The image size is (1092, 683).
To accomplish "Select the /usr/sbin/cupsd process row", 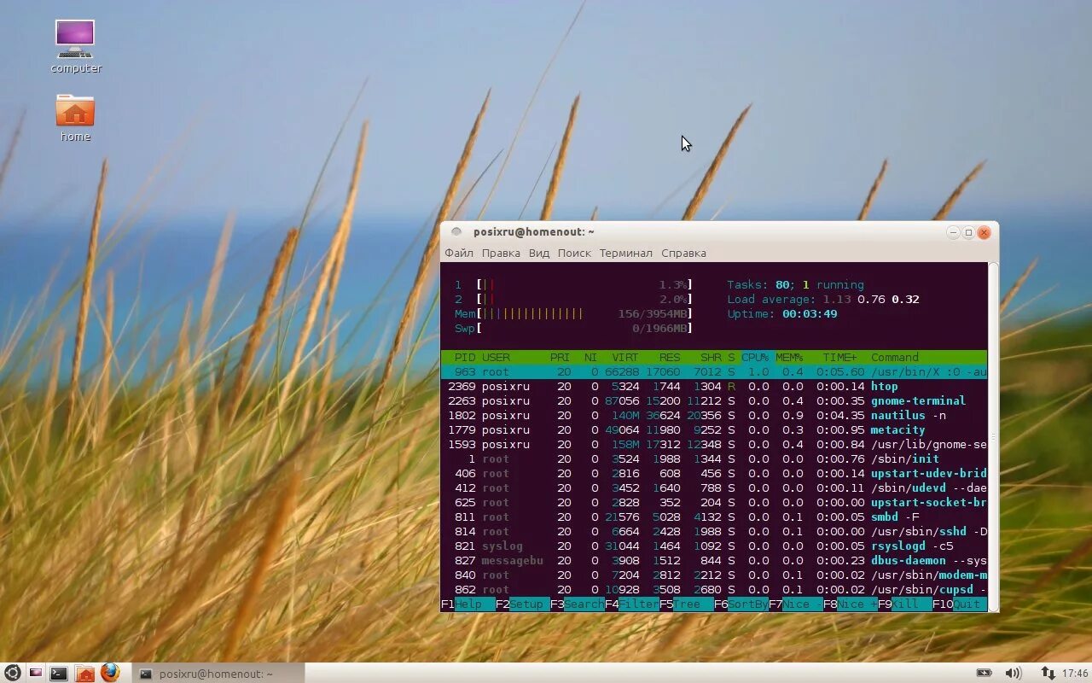I will tap(714, 590).
